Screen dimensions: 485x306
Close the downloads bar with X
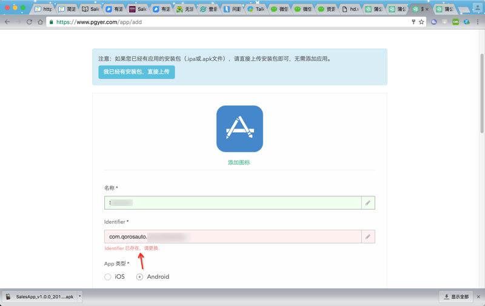click(x=478, y=297)
